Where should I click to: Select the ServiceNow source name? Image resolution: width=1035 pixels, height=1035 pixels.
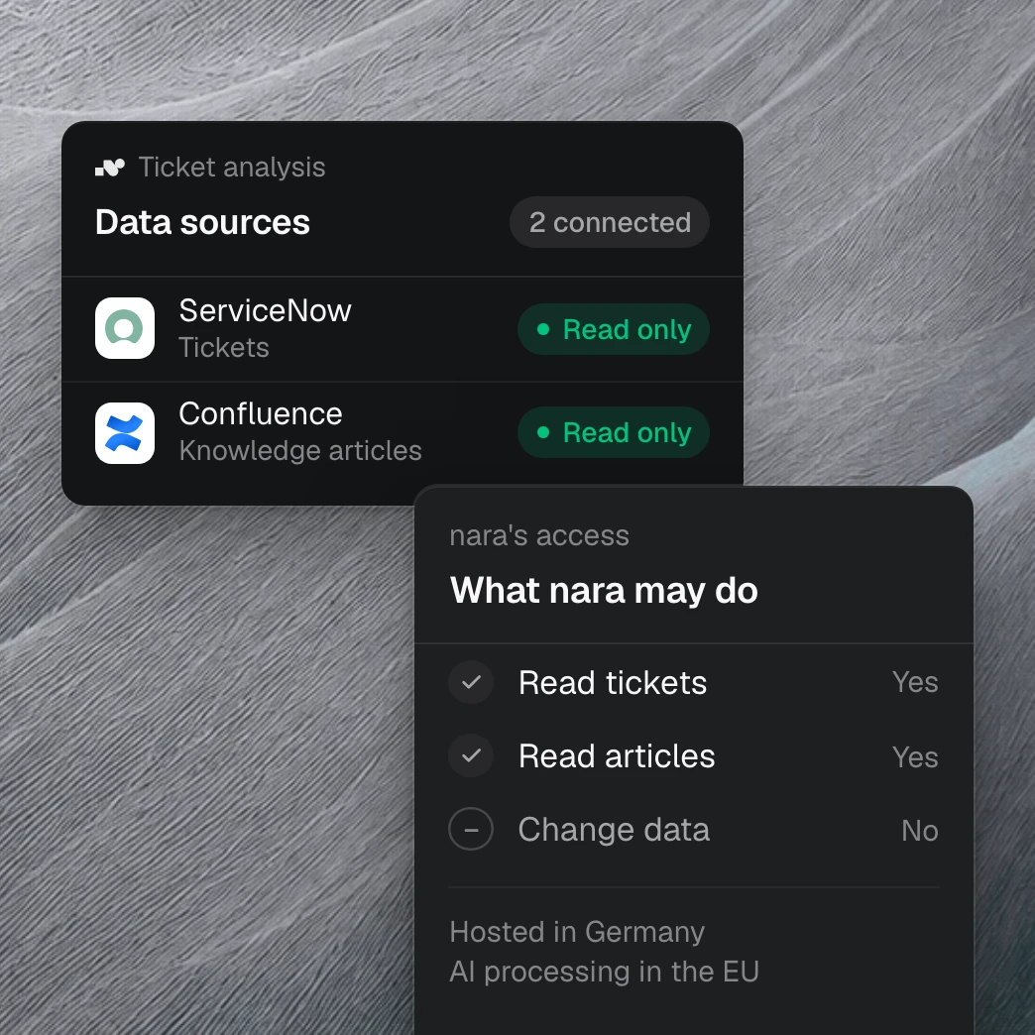[266, 311]
